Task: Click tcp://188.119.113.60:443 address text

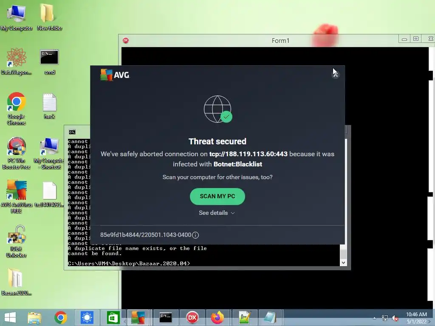Action: [248, 154]
